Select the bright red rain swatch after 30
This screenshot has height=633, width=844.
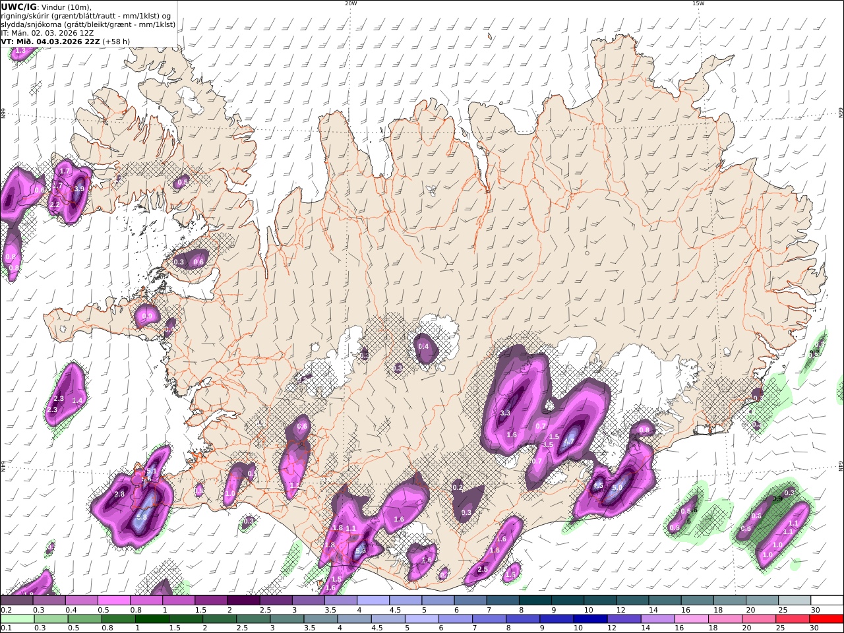click(x=826, y=618)
